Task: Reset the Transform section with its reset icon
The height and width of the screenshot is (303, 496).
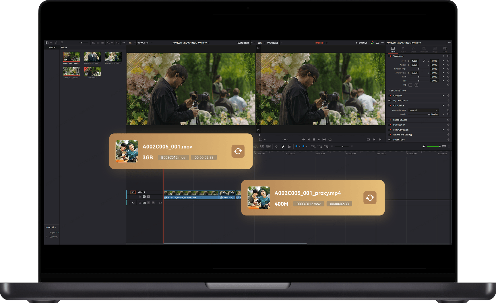Action: pos(448,56)
